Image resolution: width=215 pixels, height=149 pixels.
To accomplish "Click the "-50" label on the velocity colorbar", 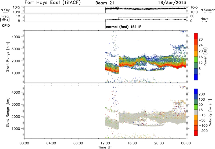I will click(x=202, y=120).
